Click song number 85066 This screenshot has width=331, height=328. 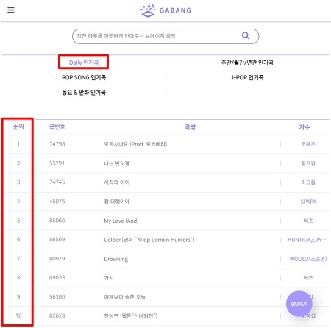[x=57, y=221]
